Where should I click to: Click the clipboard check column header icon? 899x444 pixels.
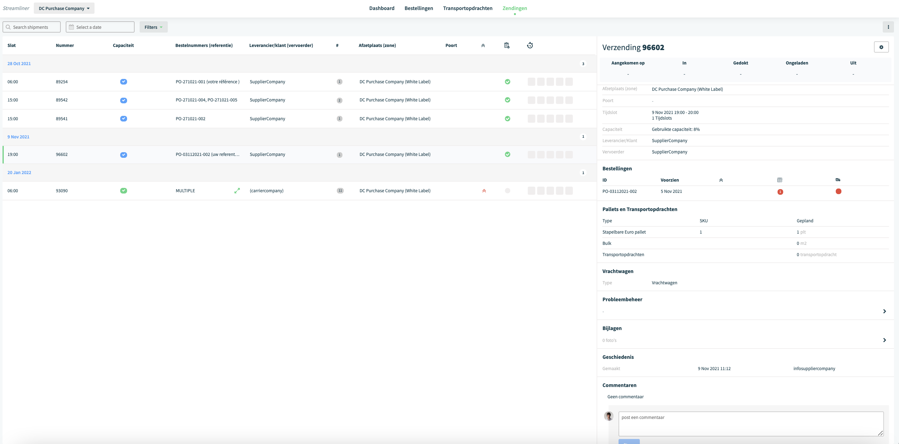click(x=507, y=45)
